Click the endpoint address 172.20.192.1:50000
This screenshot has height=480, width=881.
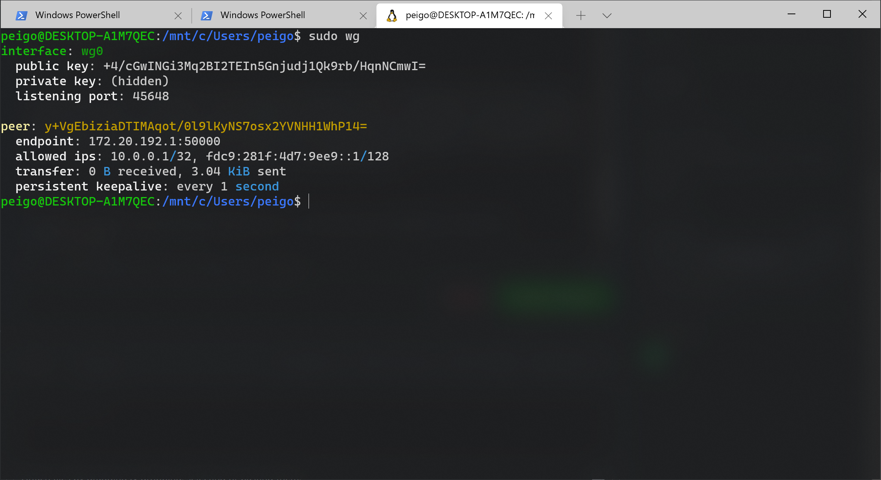tap(154, 141)
